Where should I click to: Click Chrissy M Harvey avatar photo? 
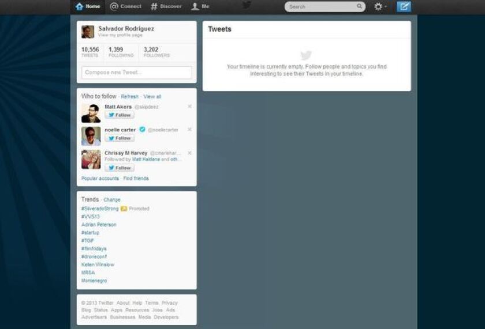[91, 160]
